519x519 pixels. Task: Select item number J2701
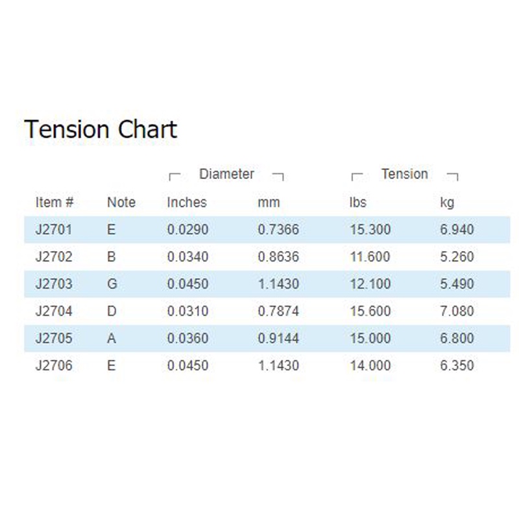[54, 230]
